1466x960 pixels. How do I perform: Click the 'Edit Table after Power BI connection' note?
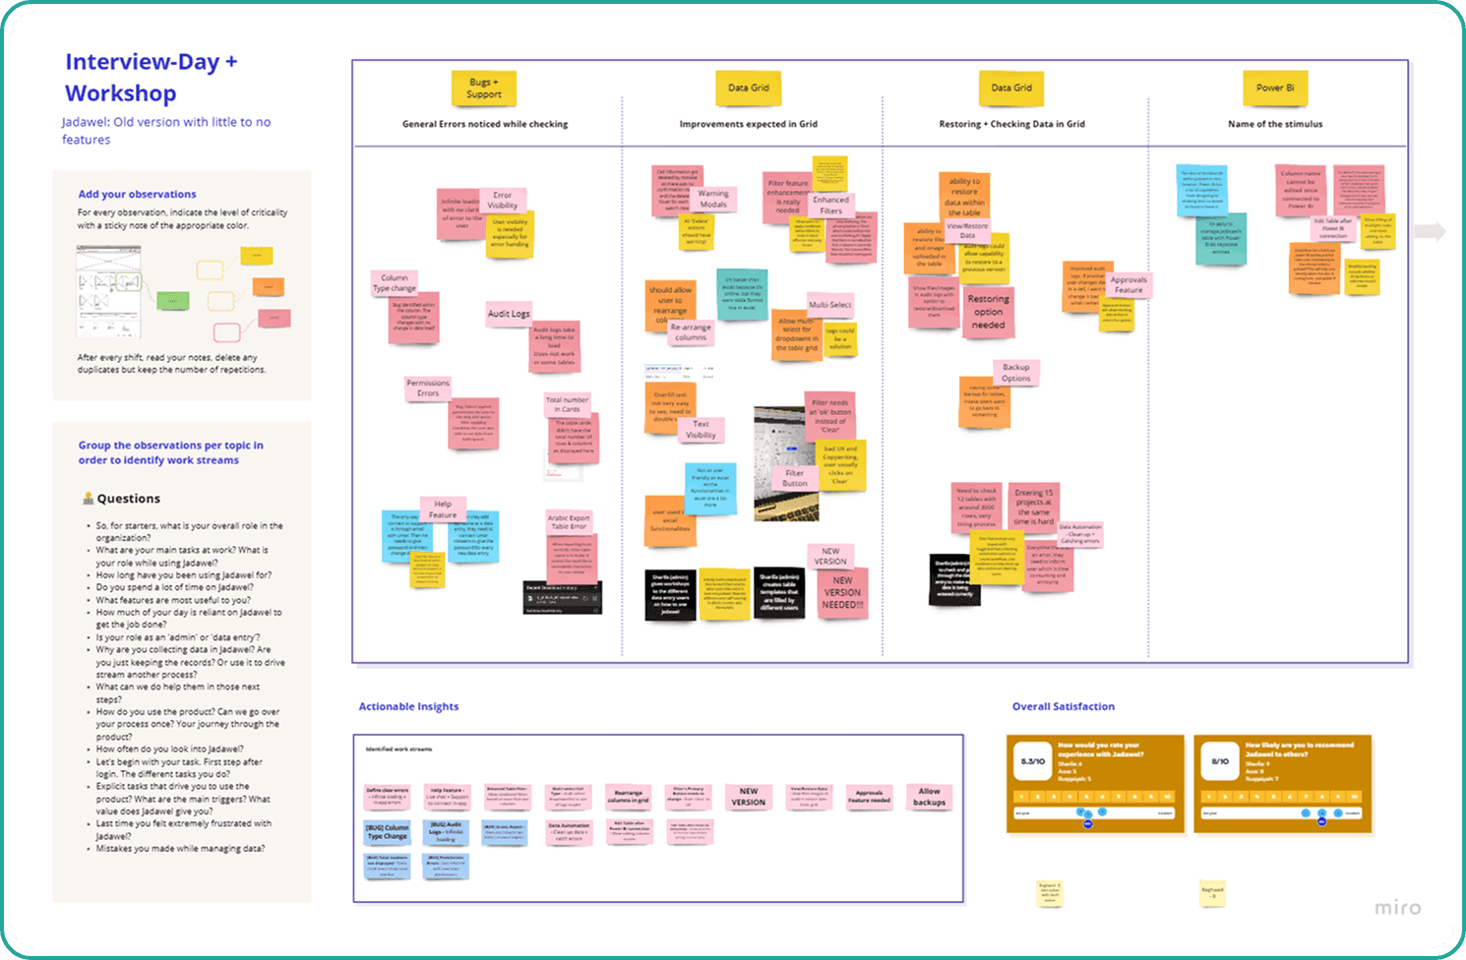pos(1333,228)
